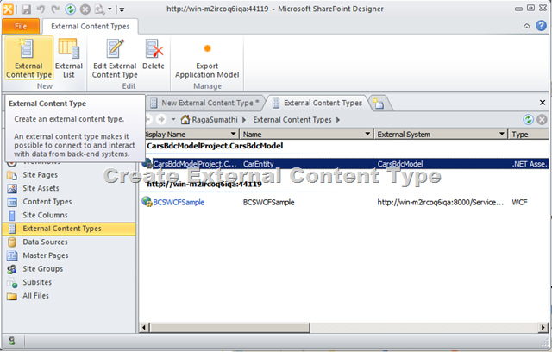
Task: Click the horizontal scrollbar right arrow
Action: pos(543,327)
